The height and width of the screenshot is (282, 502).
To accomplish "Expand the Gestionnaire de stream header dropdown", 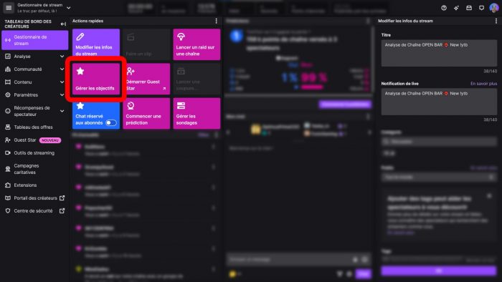I will coord(69,8).
